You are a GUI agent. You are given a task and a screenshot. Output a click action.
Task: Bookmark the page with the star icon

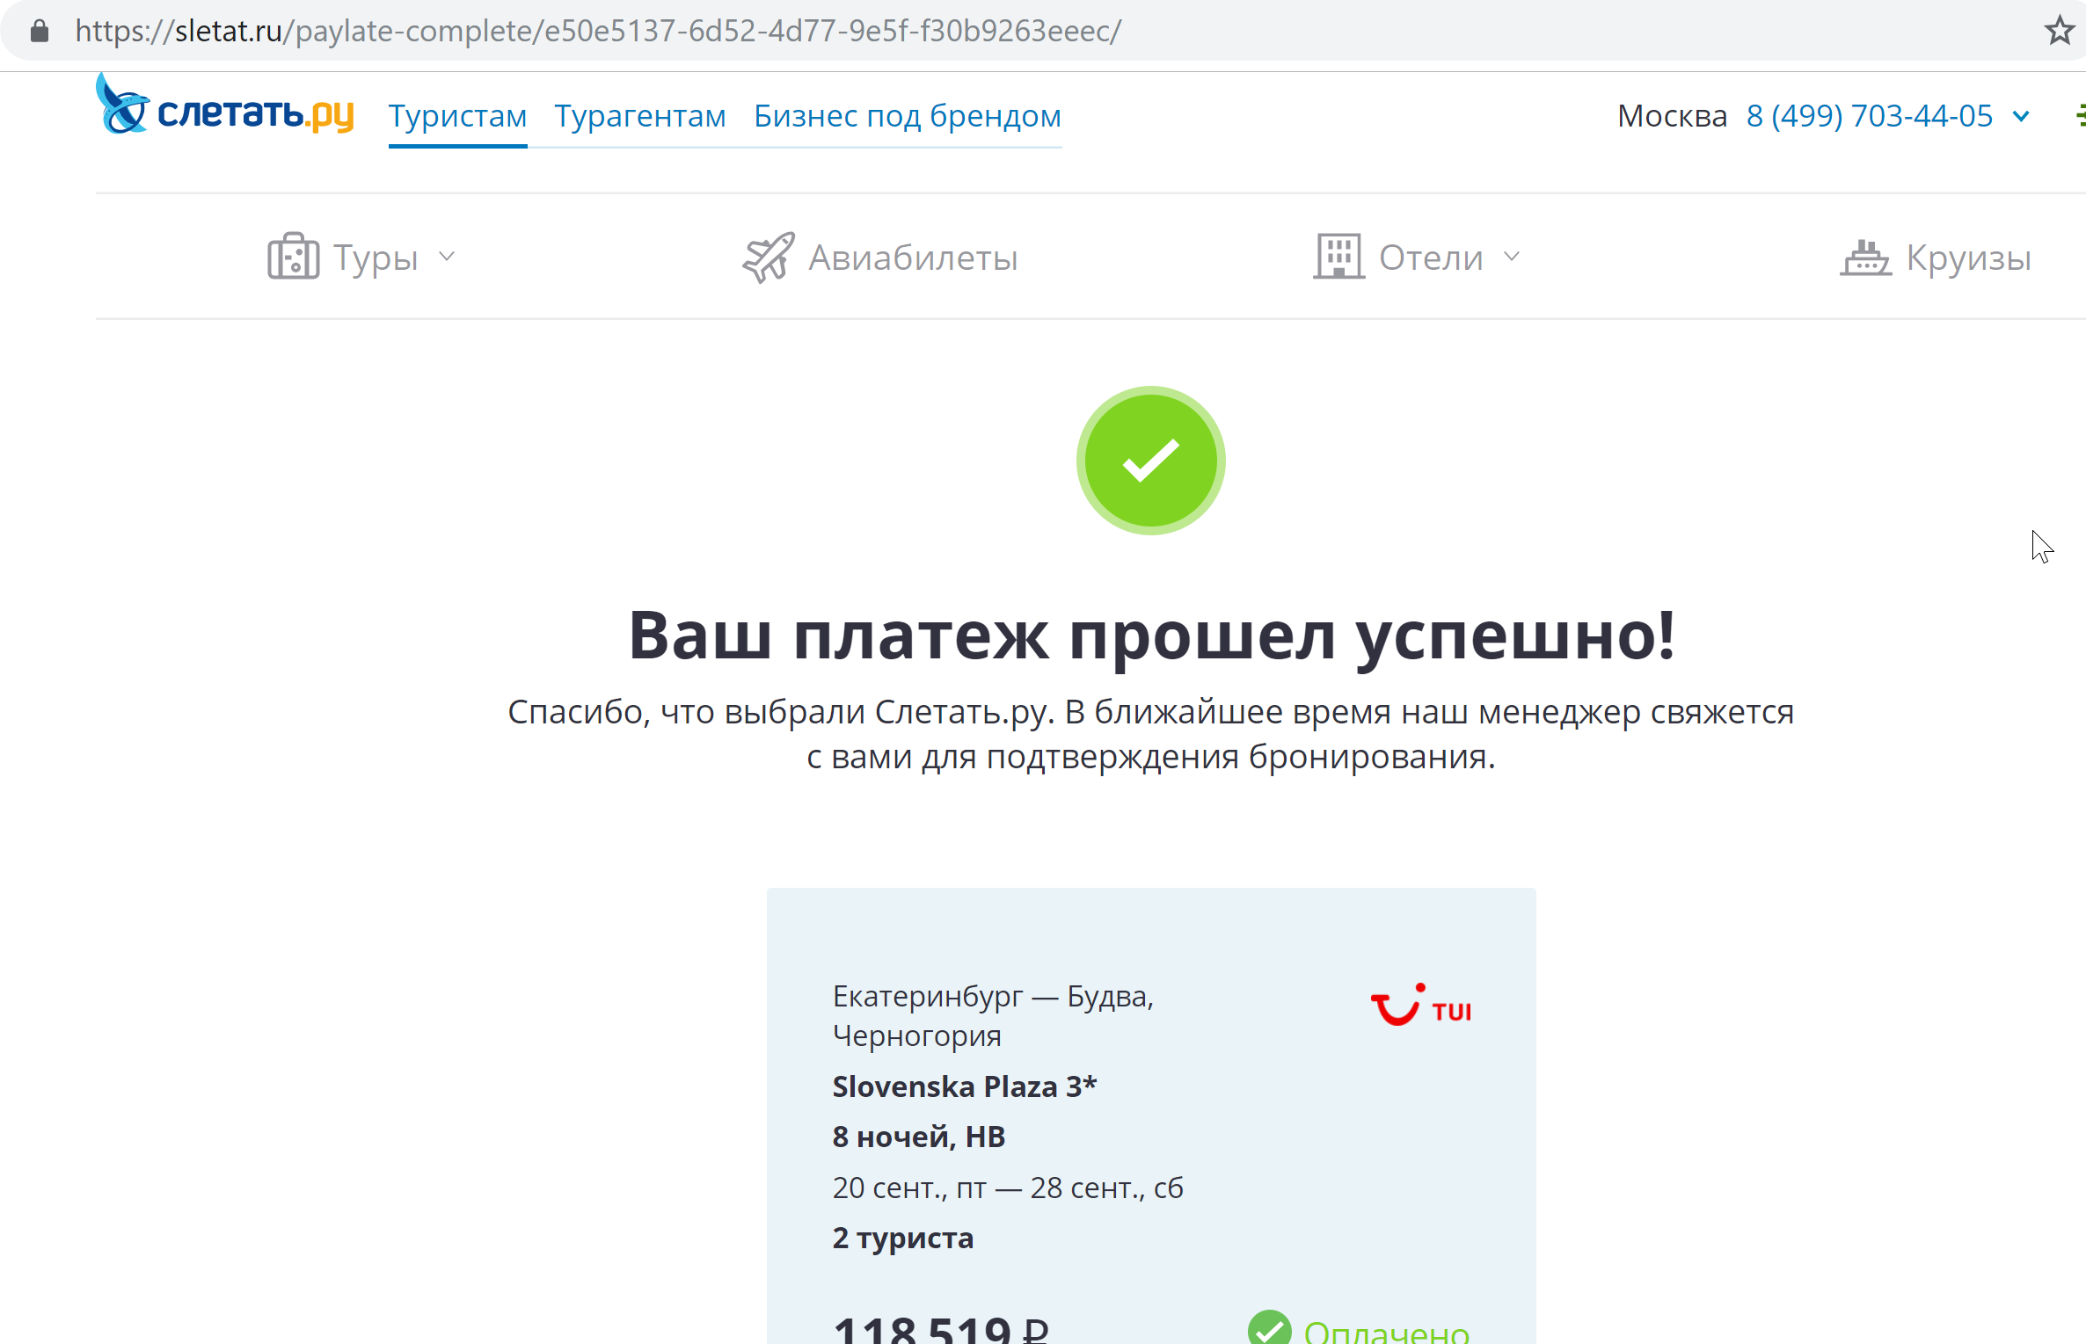click(2060, 30)
